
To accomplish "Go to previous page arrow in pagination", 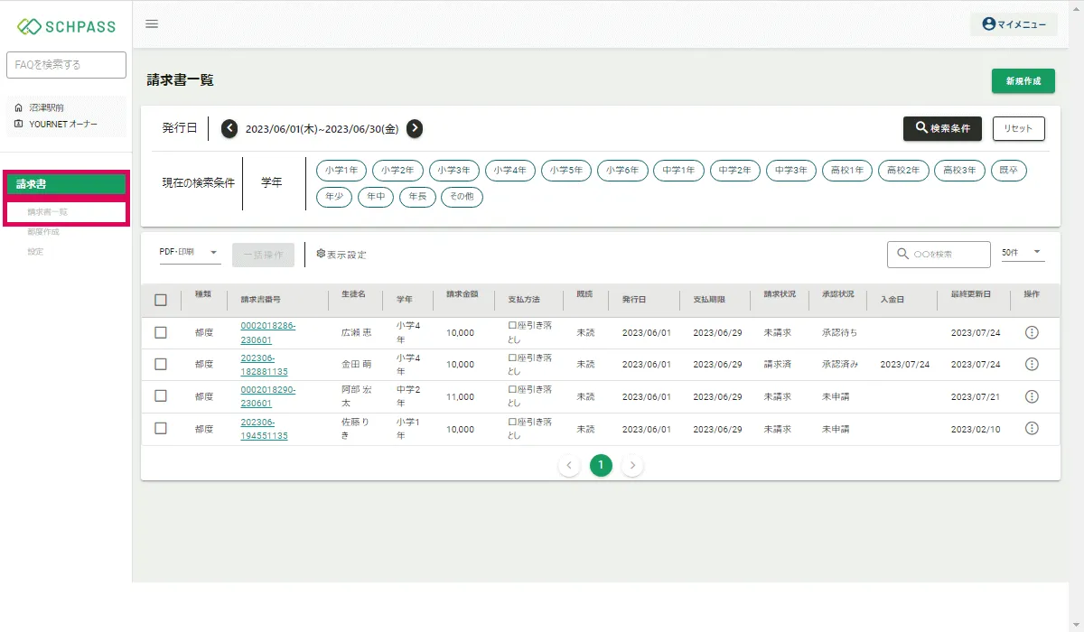I will [x=569, y=466].
